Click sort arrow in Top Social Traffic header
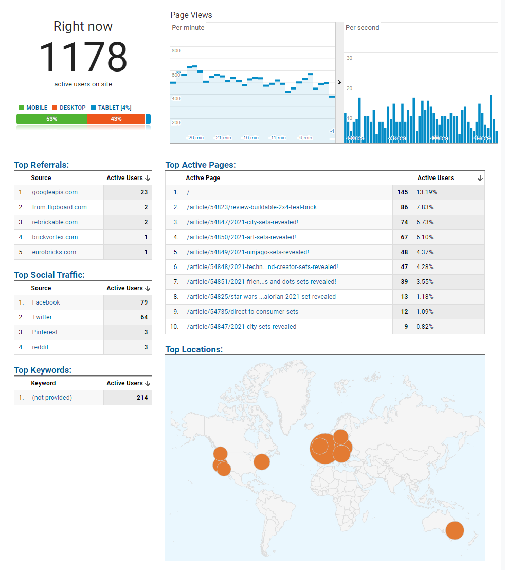505x570 pixels. (148, 288)
